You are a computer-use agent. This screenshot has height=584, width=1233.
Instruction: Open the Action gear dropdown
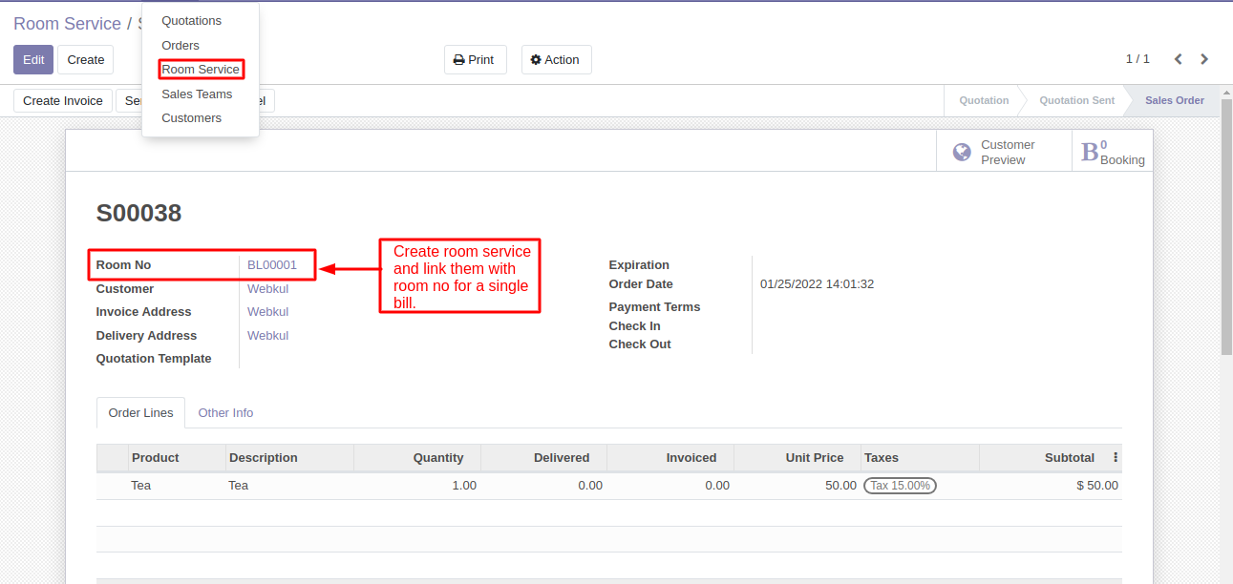coord(556,60)
